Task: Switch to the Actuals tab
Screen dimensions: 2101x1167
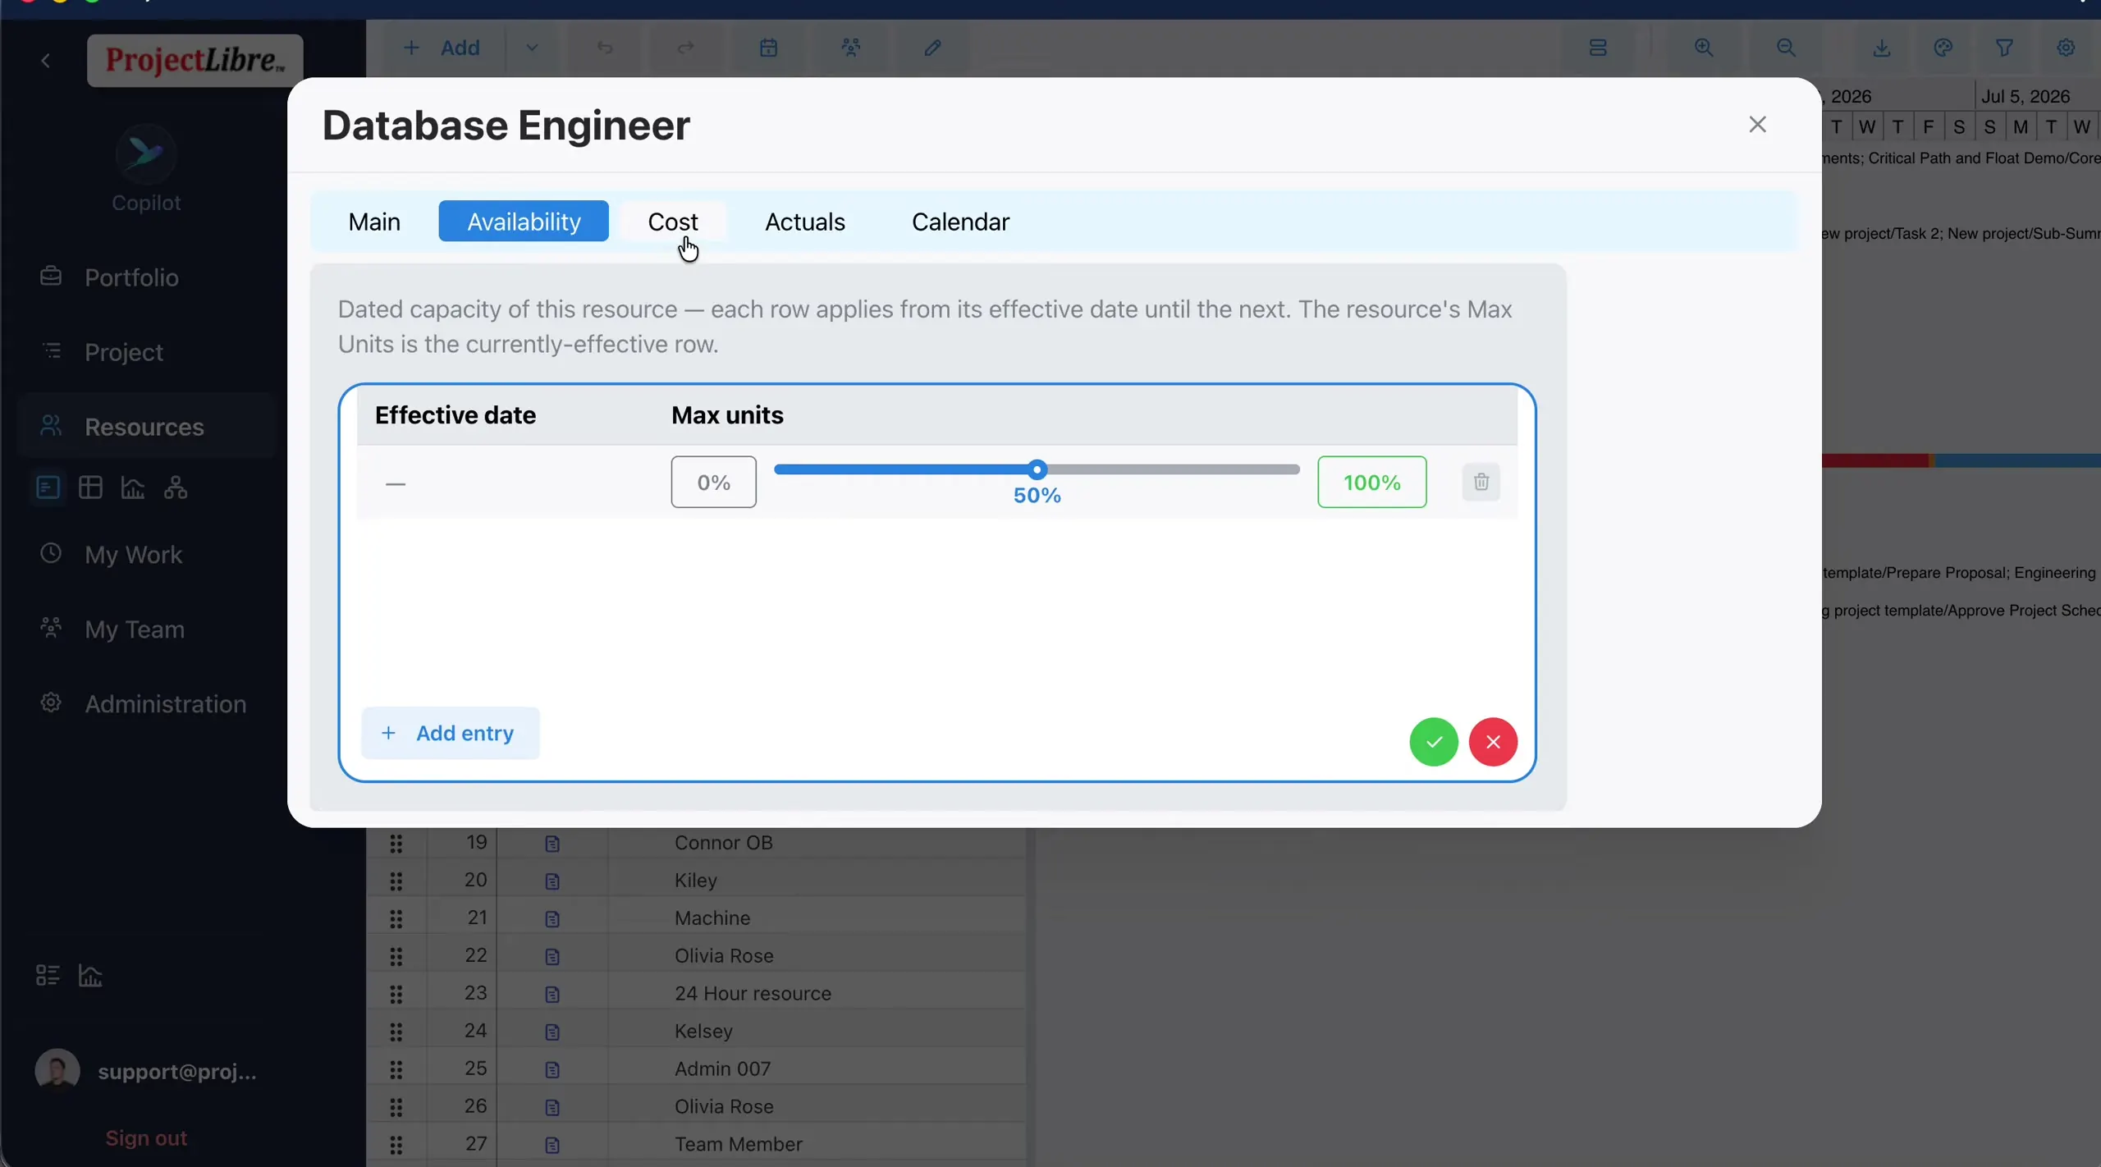Action: (x=805, y=222)
